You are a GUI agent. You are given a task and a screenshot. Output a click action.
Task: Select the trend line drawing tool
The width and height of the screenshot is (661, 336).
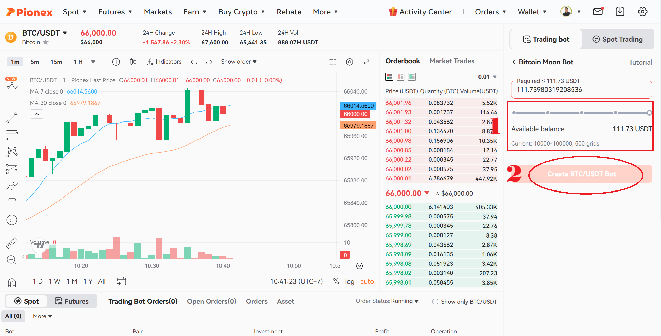coord(12,118)
